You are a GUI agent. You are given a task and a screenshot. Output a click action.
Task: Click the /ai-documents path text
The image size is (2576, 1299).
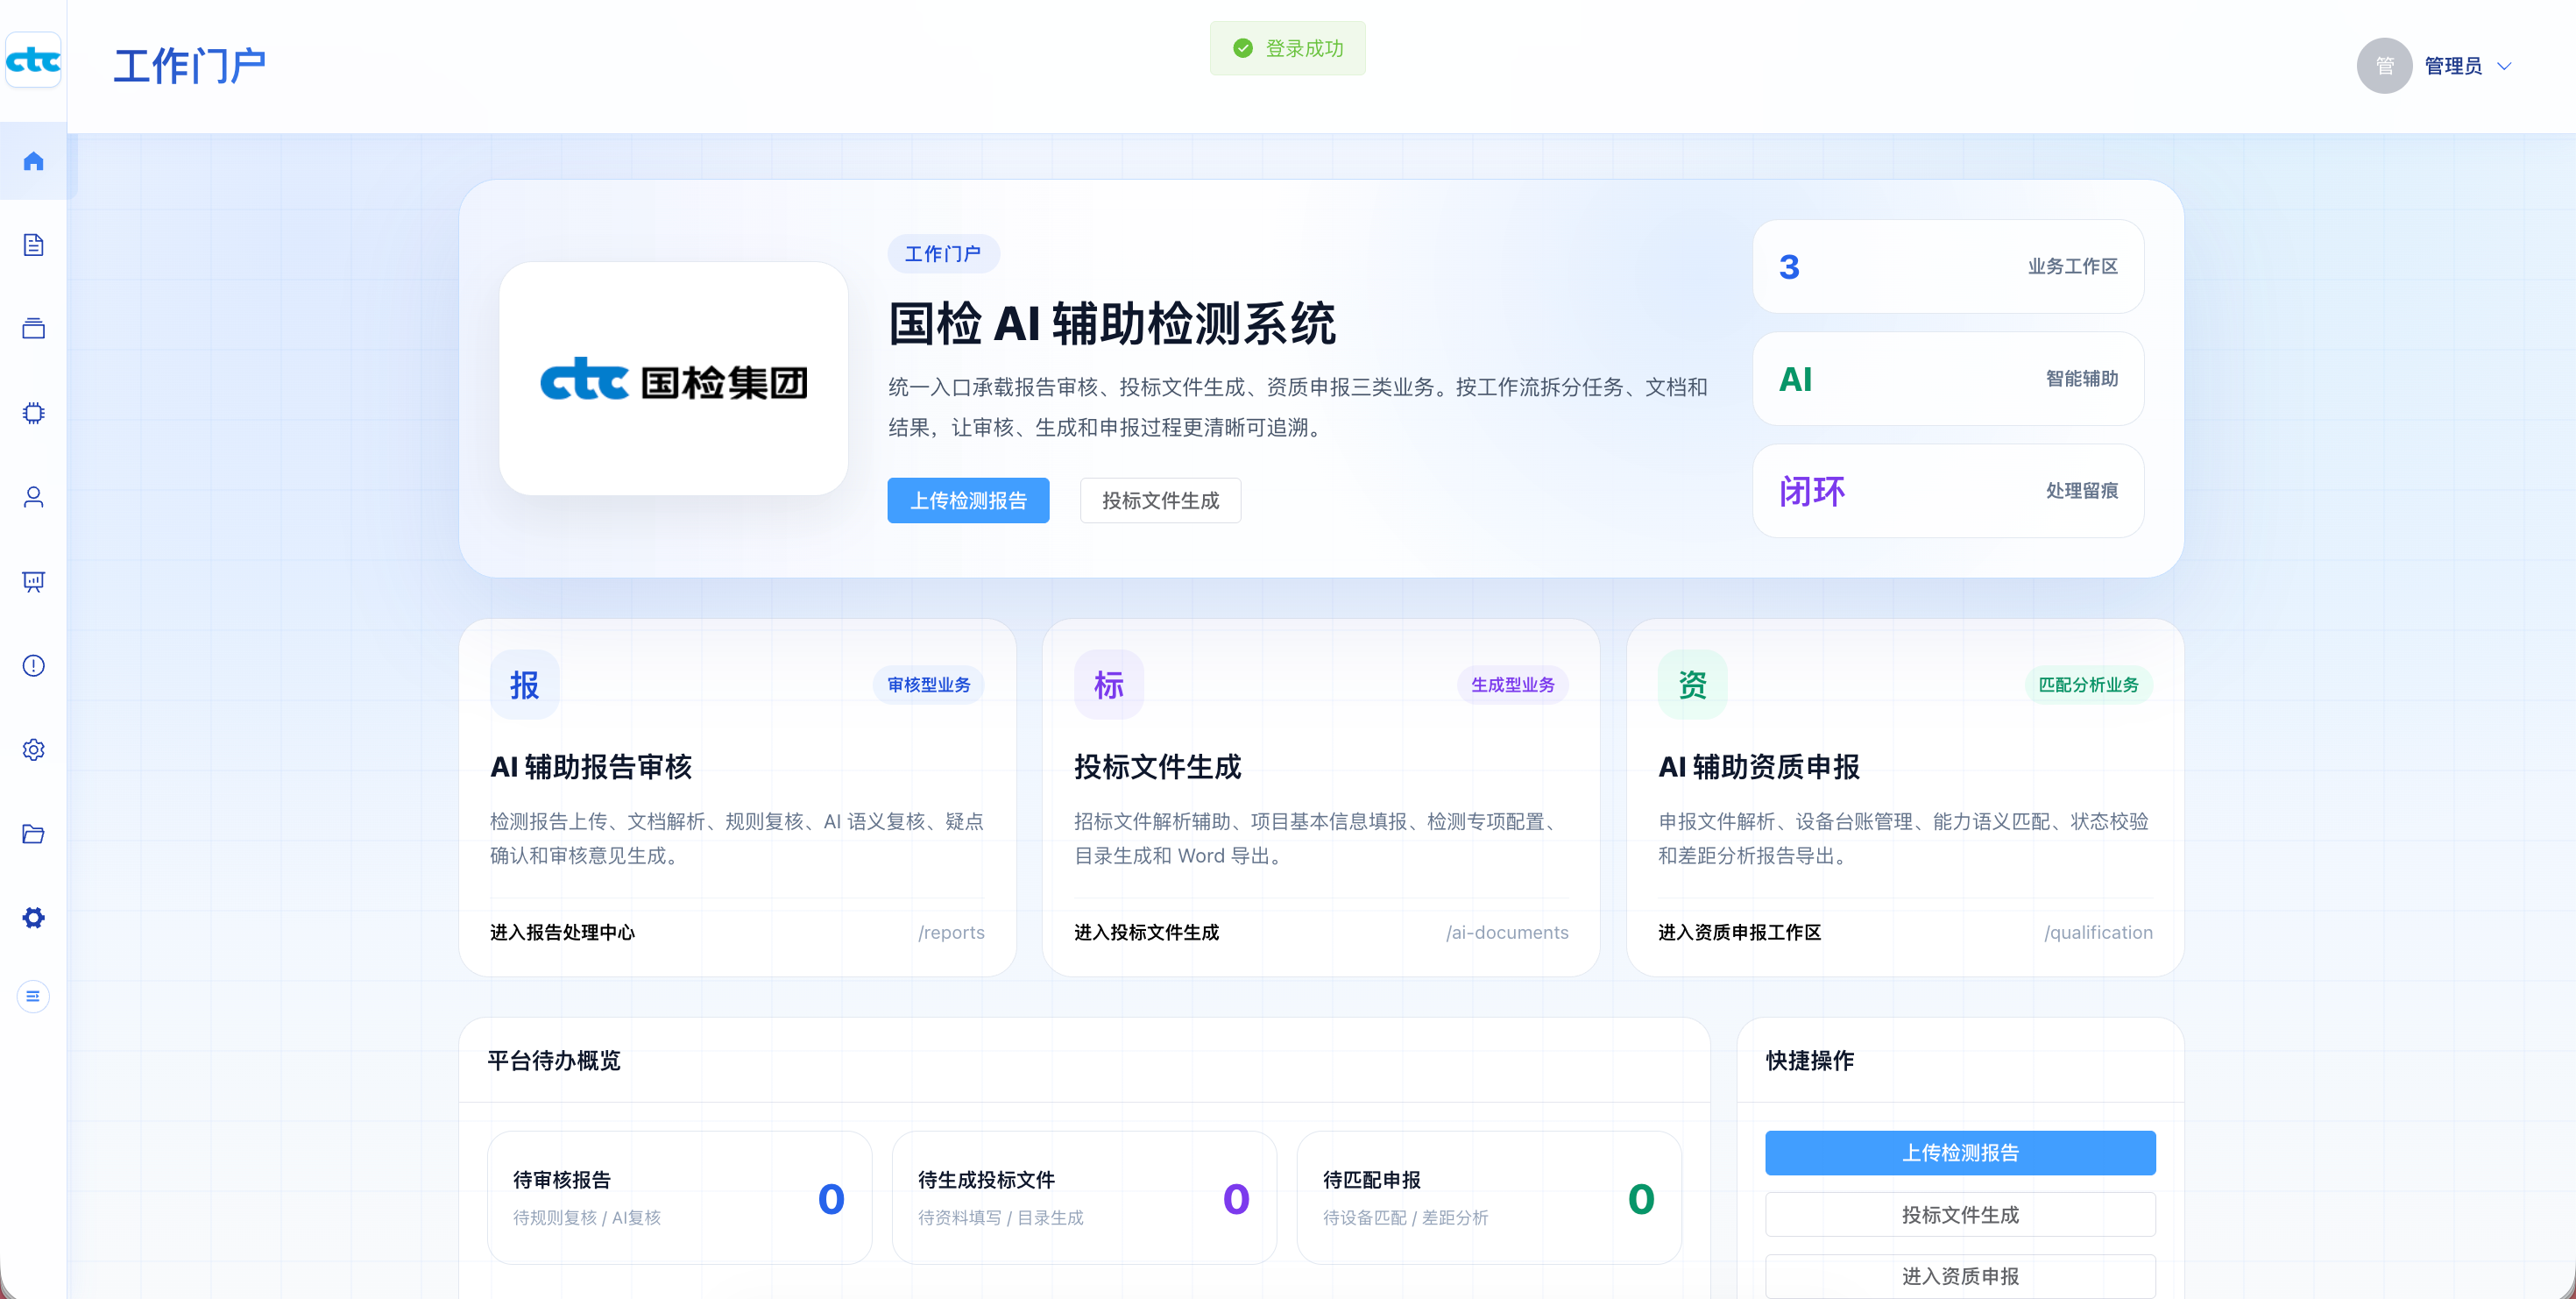(x=1507, y=932)
